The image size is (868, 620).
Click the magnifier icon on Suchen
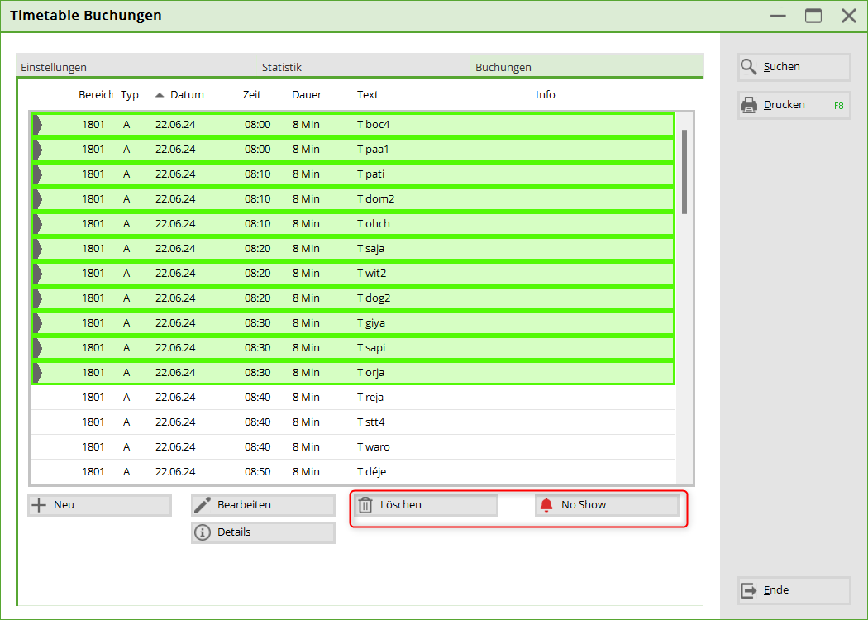(x=749, y=67)
